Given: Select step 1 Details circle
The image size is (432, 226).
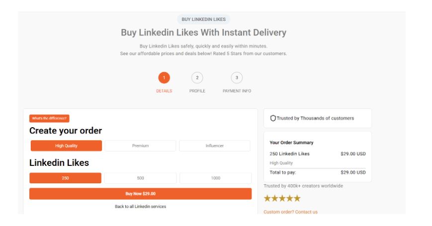Looking at the screenshot, I should click(x=164, y=77).
